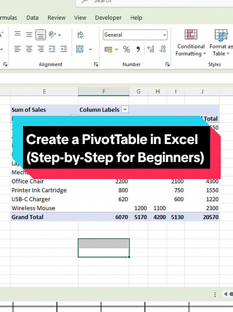Click the Merge & Center icon
233x312 pixels.
coord(80,49)
